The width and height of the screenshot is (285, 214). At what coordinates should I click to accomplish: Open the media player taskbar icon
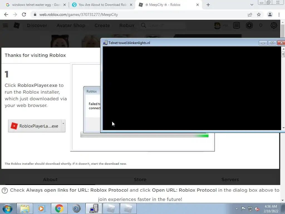41,208
